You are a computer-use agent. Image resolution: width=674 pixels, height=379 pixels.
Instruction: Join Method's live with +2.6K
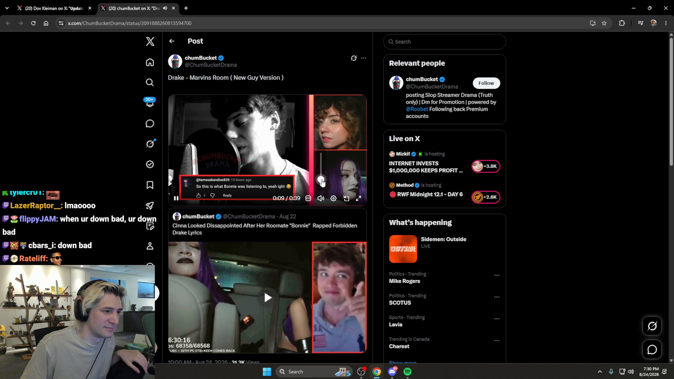(486, 197)
